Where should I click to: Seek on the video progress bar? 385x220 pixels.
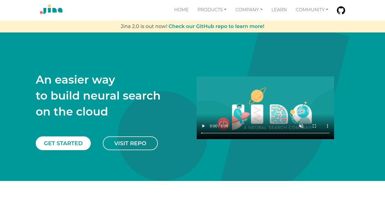(x=265, y=133)
